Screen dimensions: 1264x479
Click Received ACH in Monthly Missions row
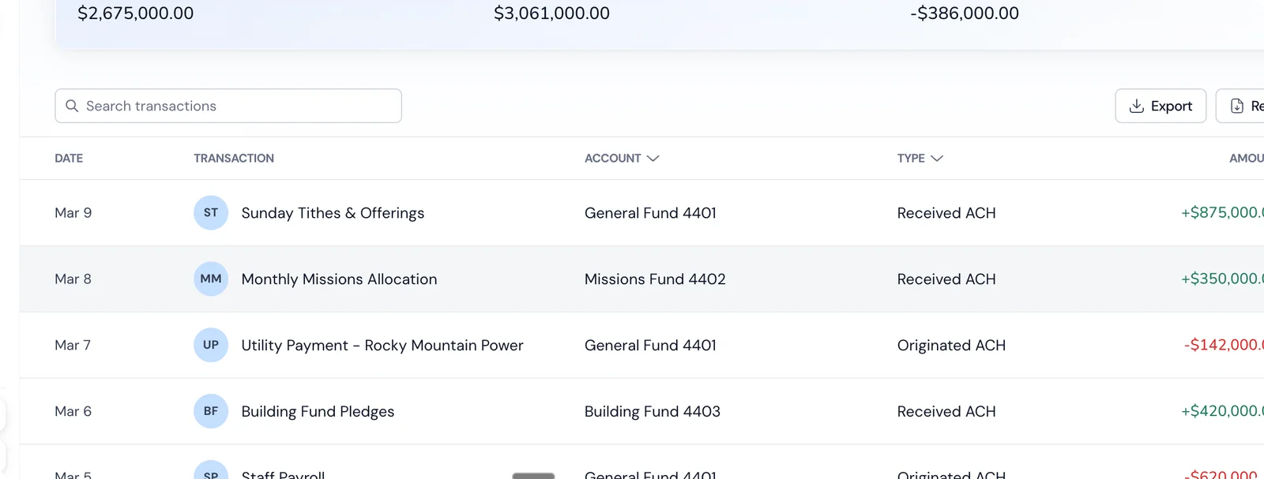coord(946,279)
